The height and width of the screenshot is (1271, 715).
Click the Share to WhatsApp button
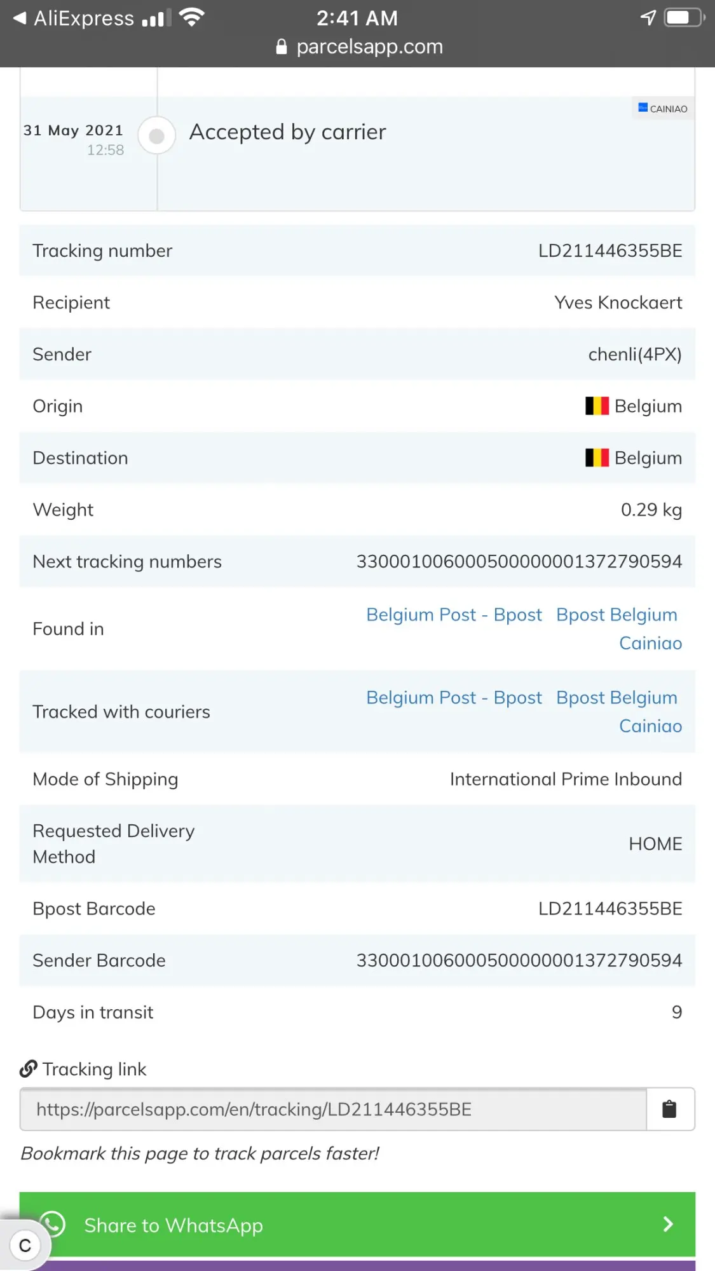coord(357,1225)
